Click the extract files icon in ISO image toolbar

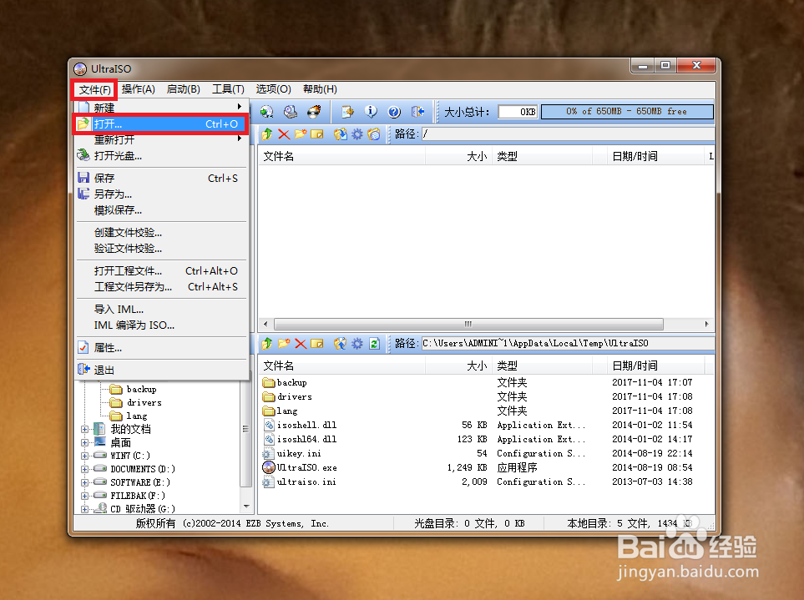340,134
